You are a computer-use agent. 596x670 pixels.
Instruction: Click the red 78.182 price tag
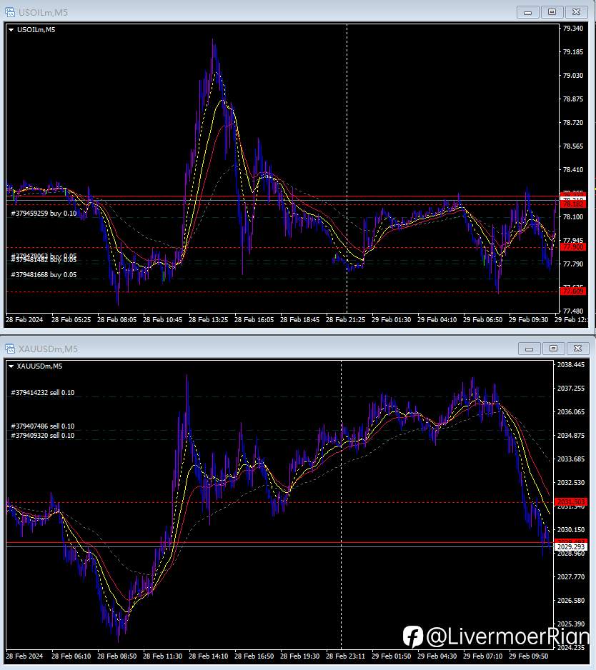[x=572, y=204]
